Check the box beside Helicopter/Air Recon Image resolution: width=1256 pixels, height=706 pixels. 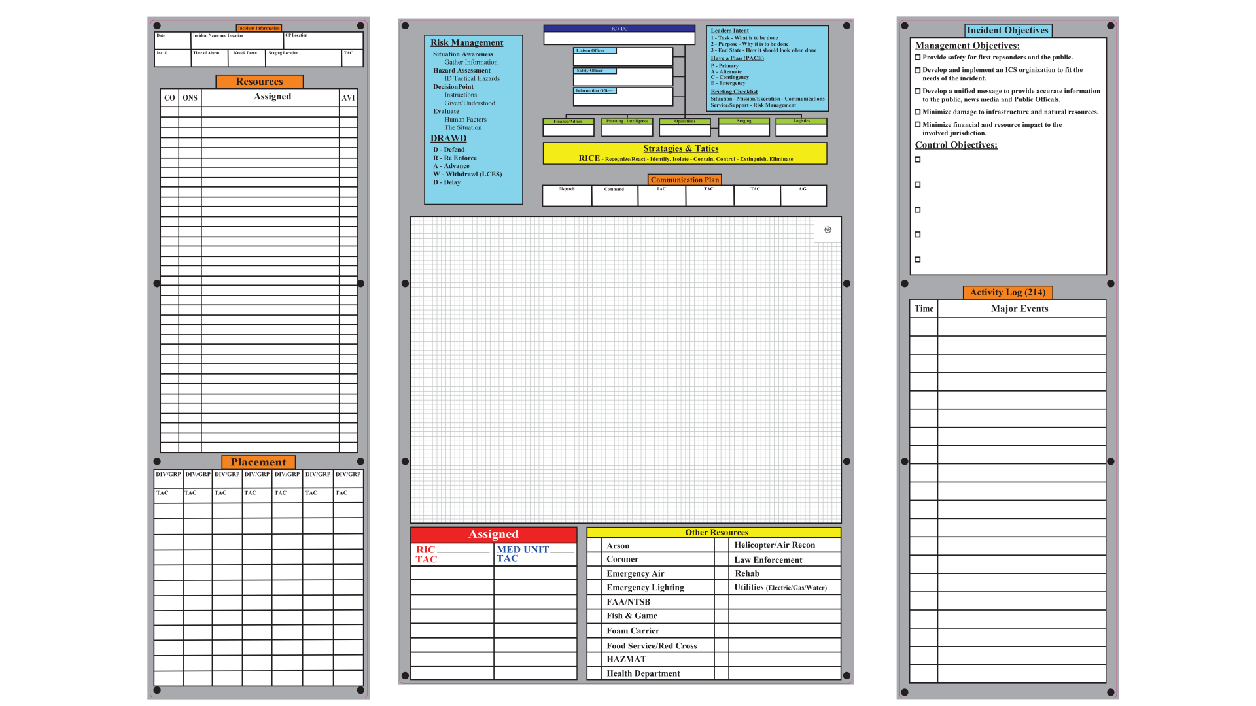click(x=722, y=545)
